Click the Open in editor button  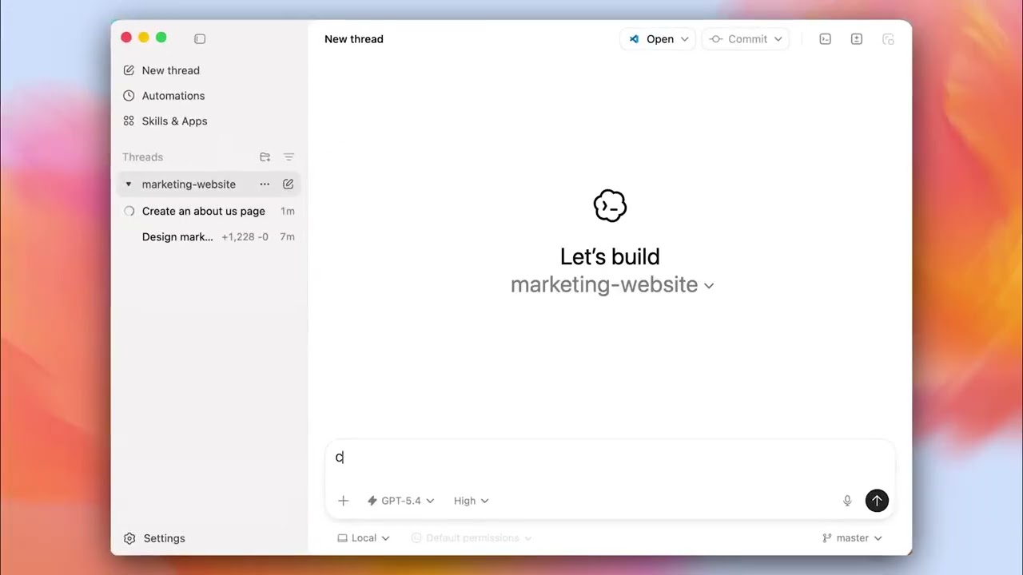(x=650, y=39)
